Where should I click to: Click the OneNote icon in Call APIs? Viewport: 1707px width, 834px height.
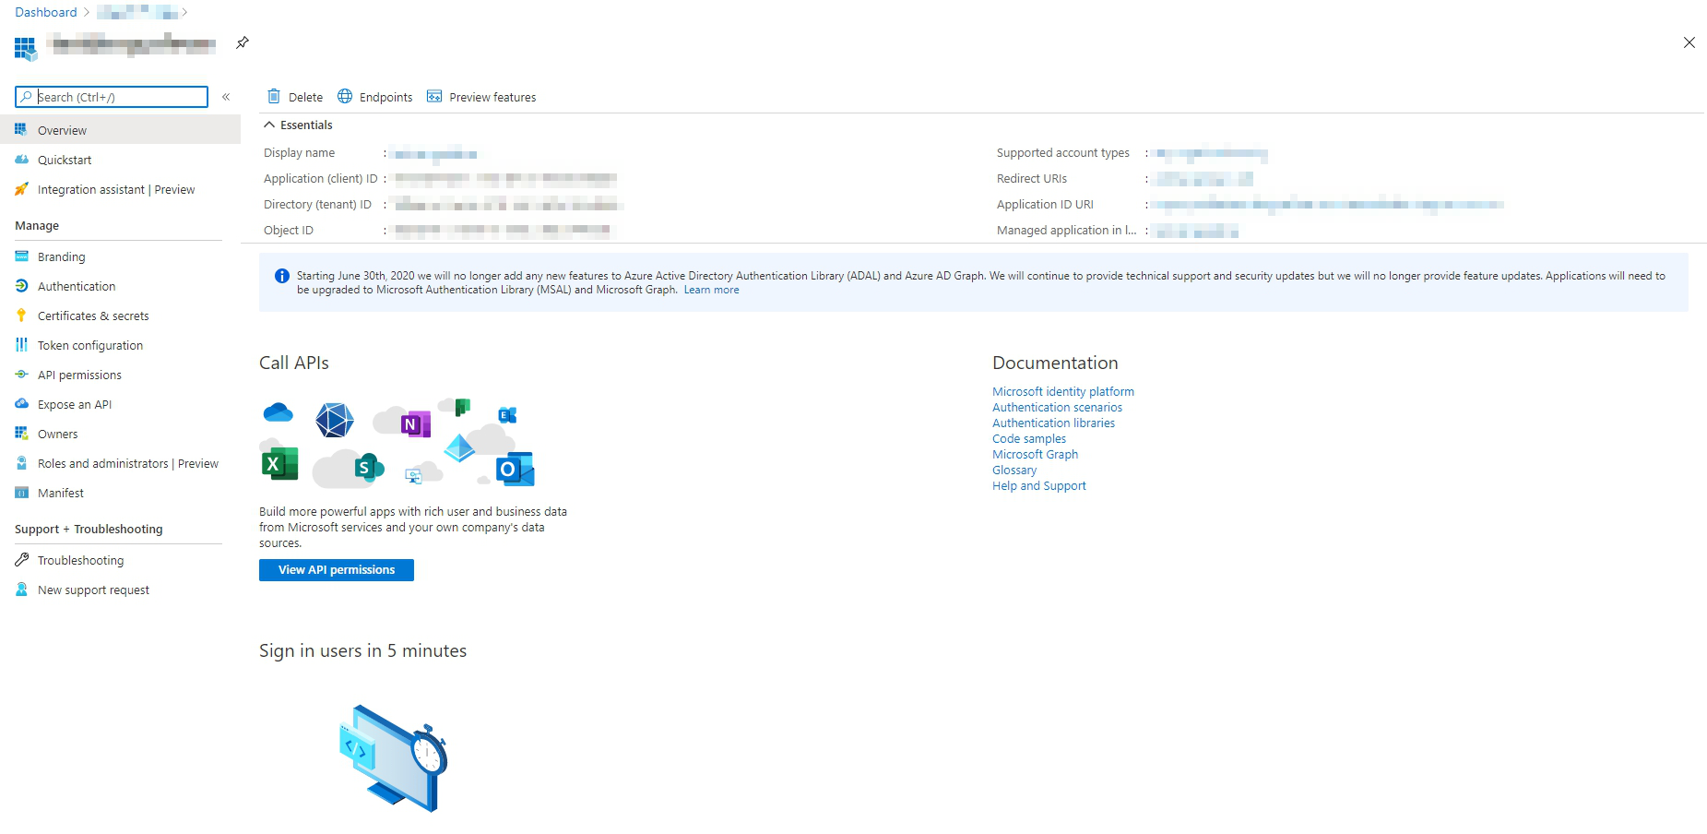click(416, 423)
